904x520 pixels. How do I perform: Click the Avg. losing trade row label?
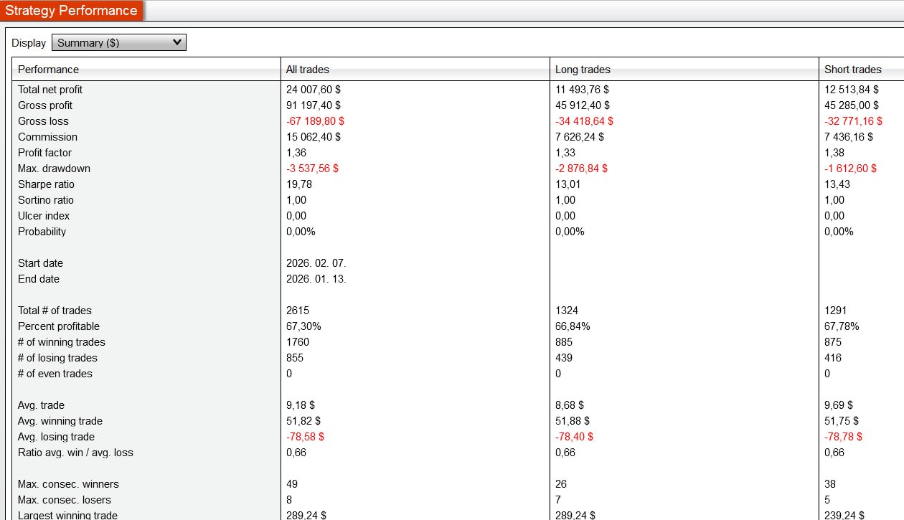pos(56,437)
